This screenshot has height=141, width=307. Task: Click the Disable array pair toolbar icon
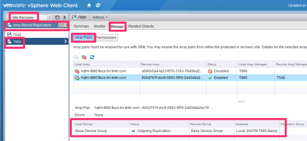(84, 57)
